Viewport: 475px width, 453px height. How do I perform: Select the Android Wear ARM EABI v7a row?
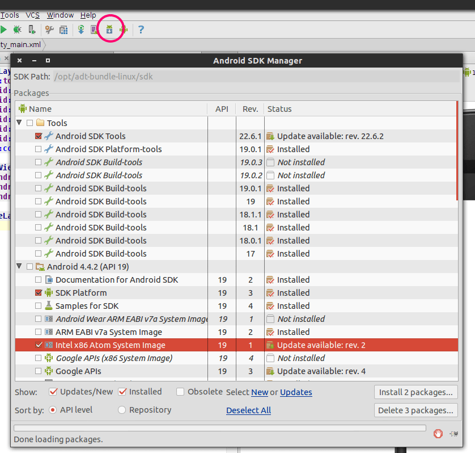pyautogui.click(x=236, y=319)
